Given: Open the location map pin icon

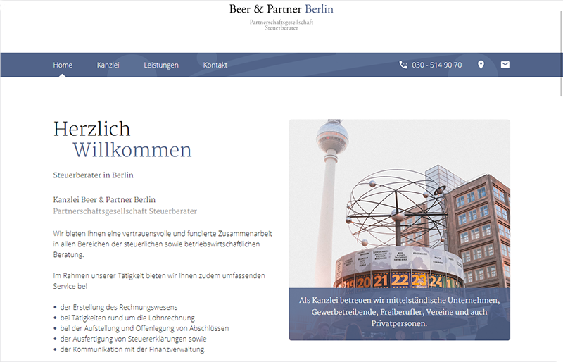Looking at the screenshot, I should [x=481, y=65].
